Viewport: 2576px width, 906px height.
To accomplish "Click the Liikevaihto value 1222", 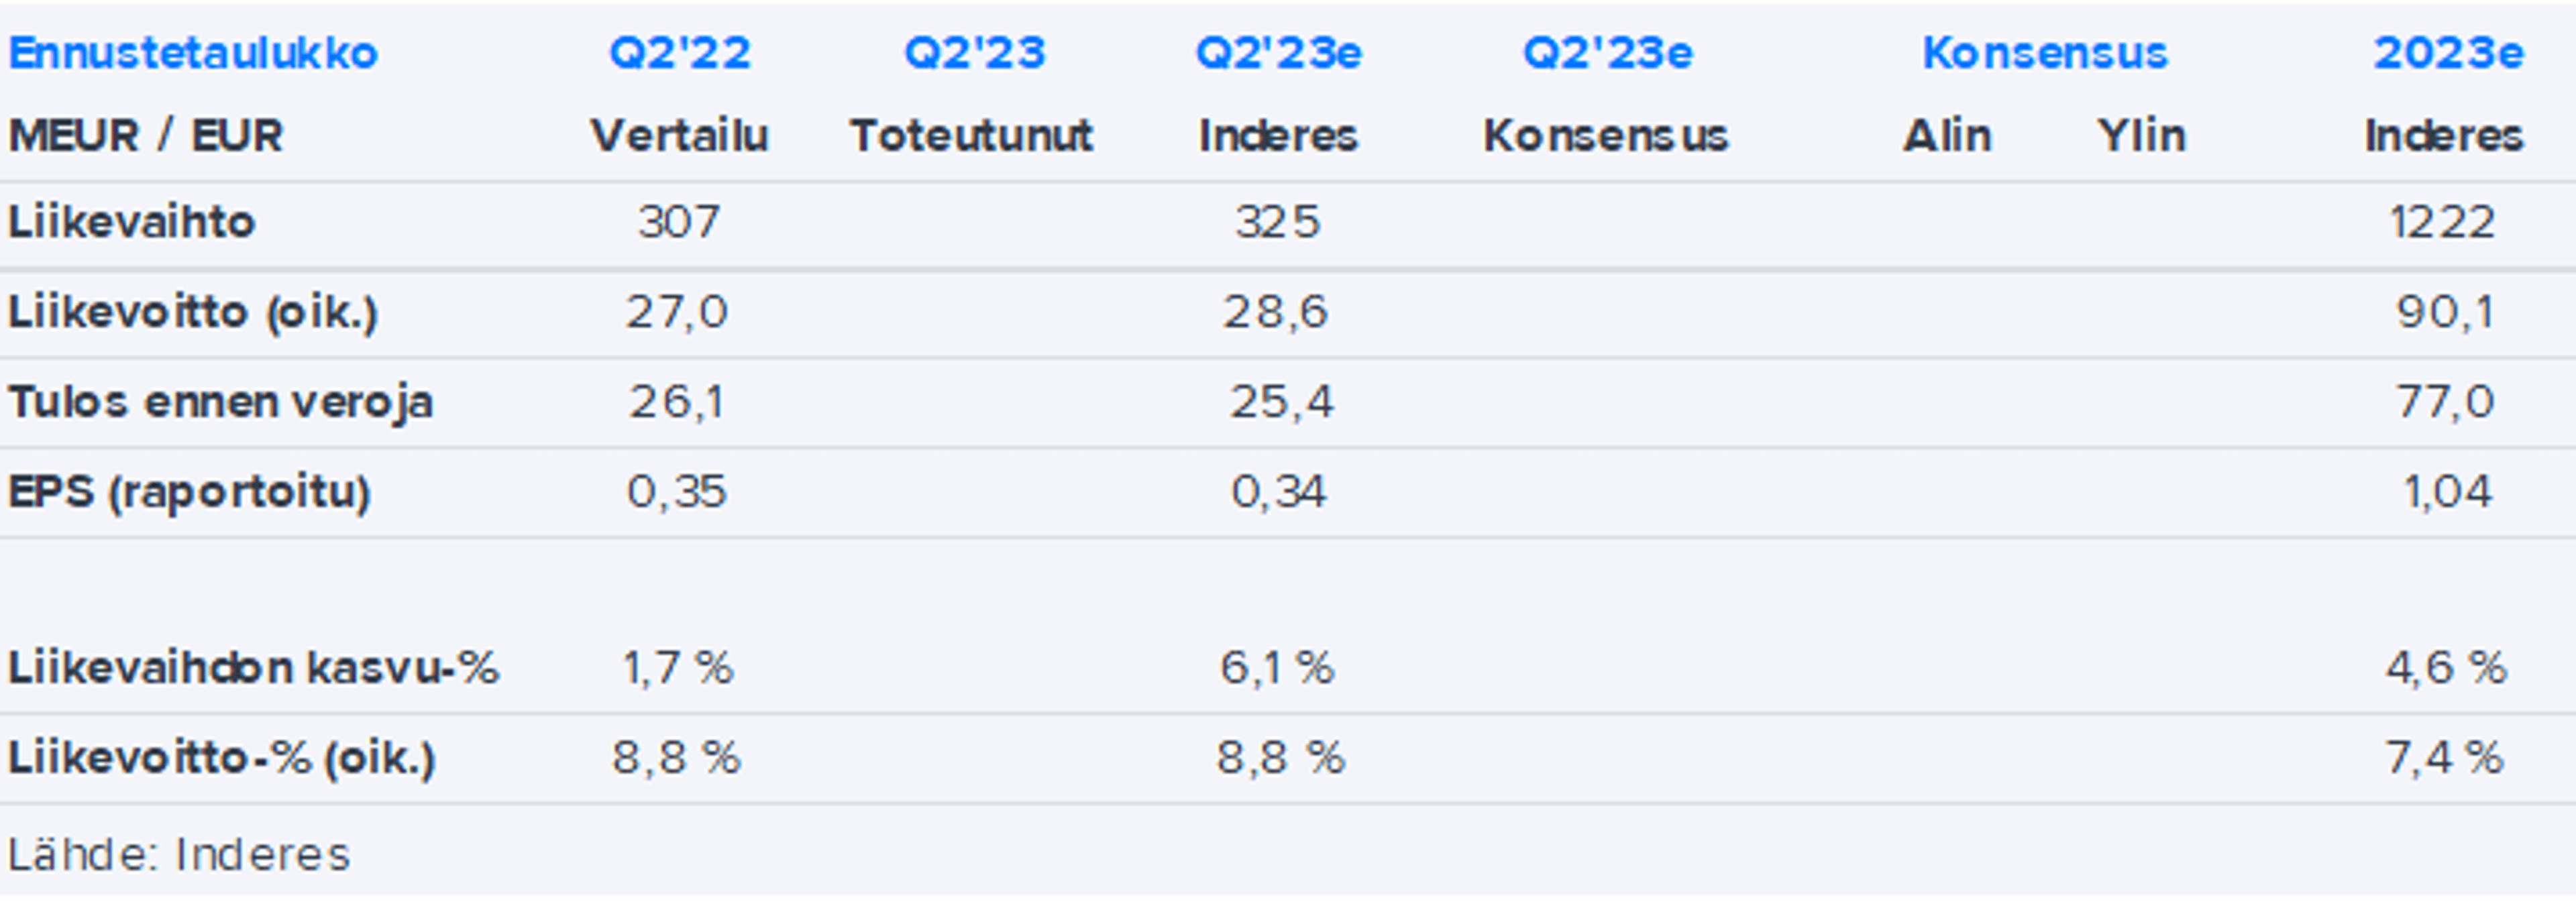I will (2443, 222).
